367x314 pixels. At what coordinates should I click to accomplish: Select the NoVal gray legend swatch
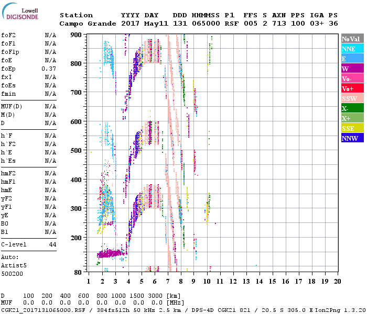(352, 39)
